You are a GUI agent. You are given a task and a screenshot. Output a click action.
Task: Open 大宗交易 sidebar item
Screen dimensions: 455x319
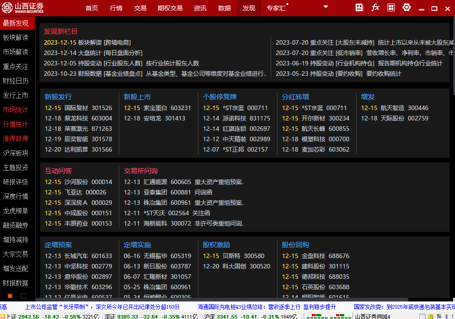click(16, 254)
